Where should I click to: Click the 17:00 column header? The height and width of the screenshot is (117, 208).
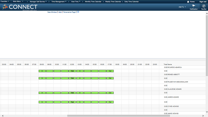click(110, 64)
